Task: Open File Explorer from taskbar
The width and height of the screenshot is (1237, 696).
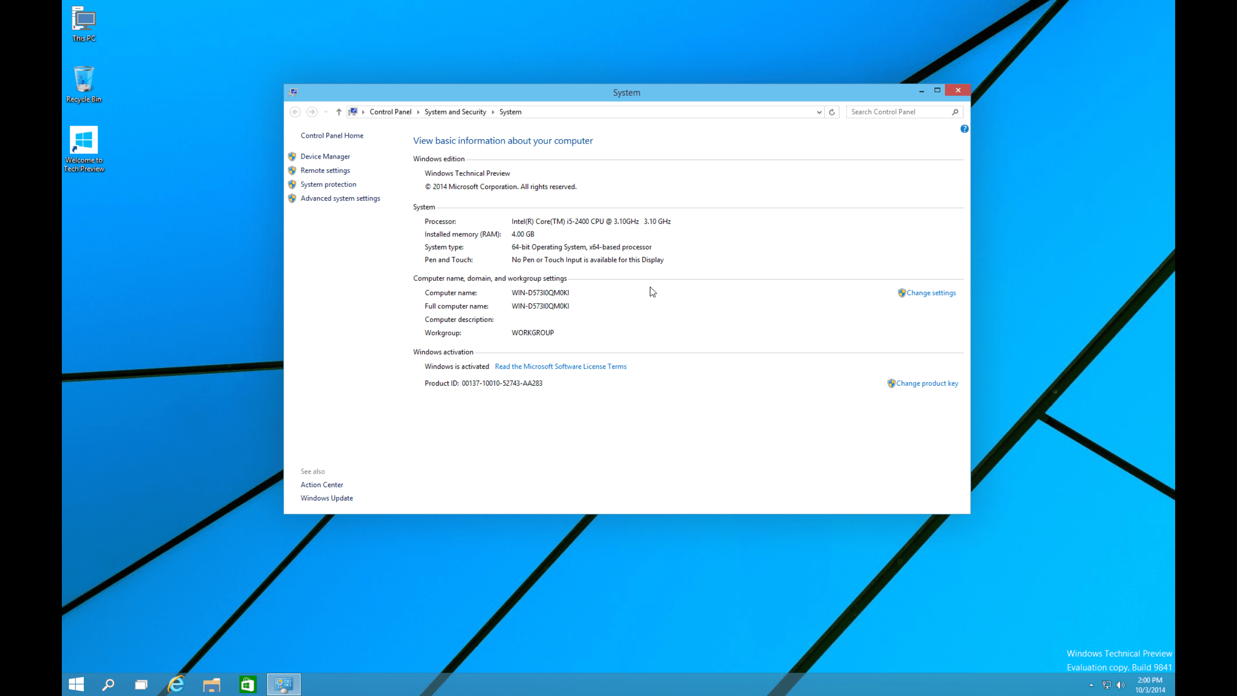Action: [212, 684]
